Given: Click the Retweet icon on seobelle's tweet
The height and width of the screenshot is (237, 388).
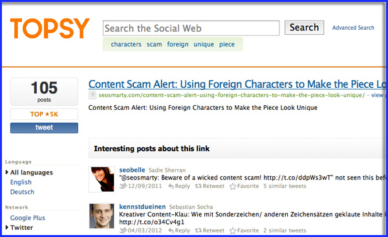Looking at the screenshot, I should 199,186.
